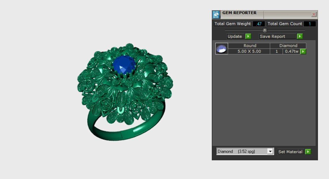
Task: Click the Update button label
Action: (x=236, y=36)
